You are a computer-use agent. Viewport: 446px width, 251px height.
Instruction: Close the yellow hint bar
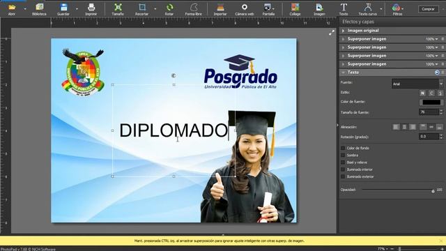[x=441, y=241]
